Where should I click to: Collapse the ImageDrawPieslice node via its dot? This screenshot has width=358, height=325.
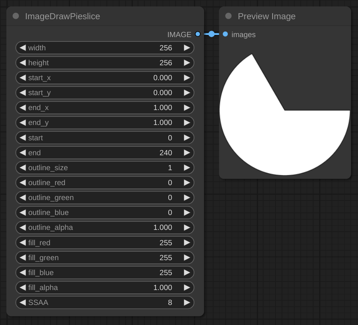(x=16, y=16)
